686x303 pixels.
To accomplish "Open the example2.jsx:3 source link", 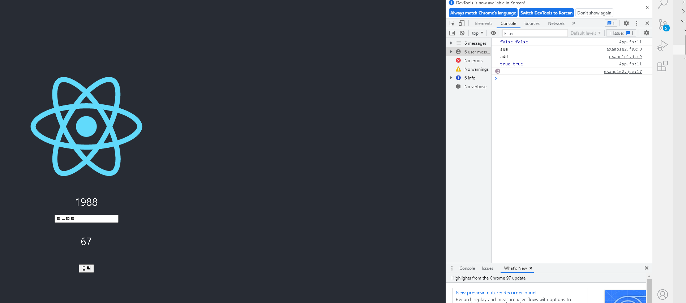I will pos(624,49).
